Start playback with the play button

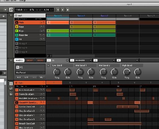pos(63,10)
